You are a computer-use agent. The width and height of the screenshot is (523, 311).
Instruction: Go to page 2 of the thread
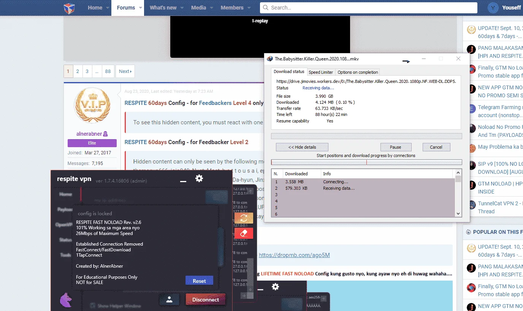click(x=78, y=71)
